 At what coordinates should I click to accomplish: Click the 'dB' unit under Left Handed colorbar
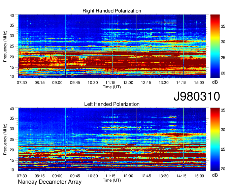215,175
